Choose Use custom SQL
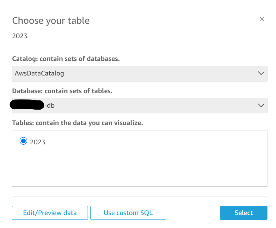Image resolution: width=276 pixels, height=228 pixels. pyautogui.click(x=128, y=213)
